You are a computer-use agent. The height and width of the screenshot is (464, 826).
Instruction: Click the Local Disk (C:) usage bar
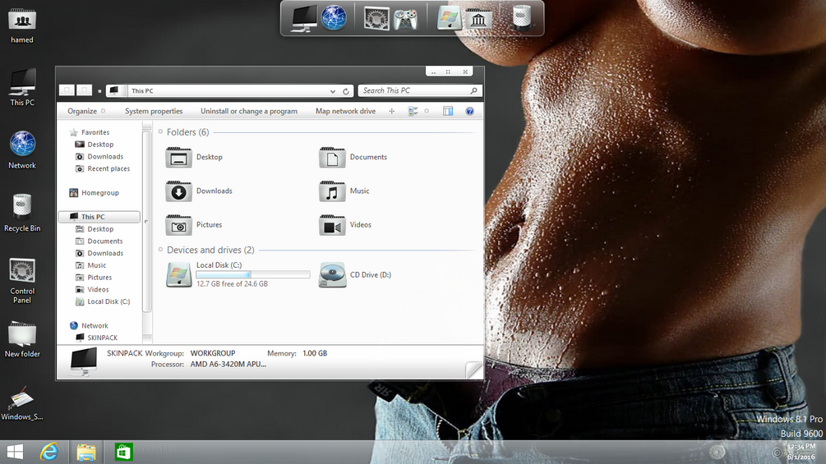tap(253, 274)
